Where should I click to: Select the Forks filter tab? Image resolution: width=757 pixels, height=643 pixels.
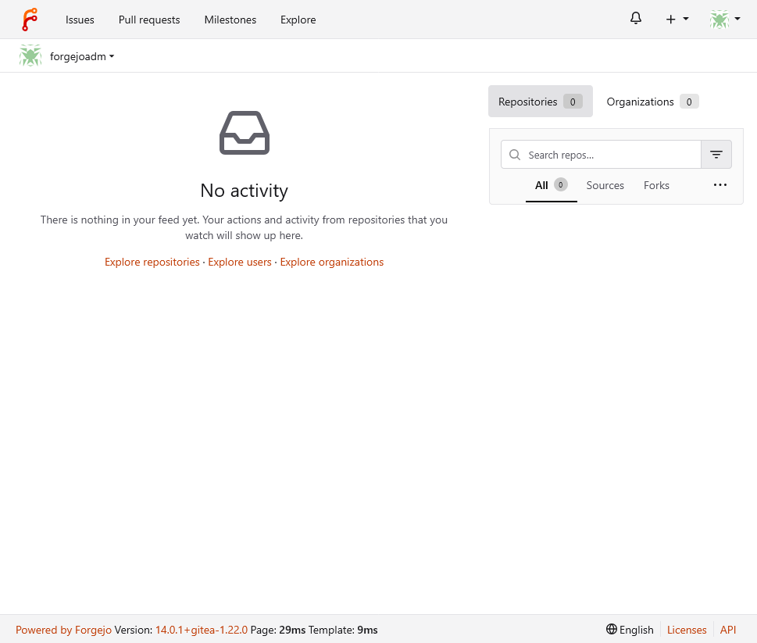click(655, 185)
